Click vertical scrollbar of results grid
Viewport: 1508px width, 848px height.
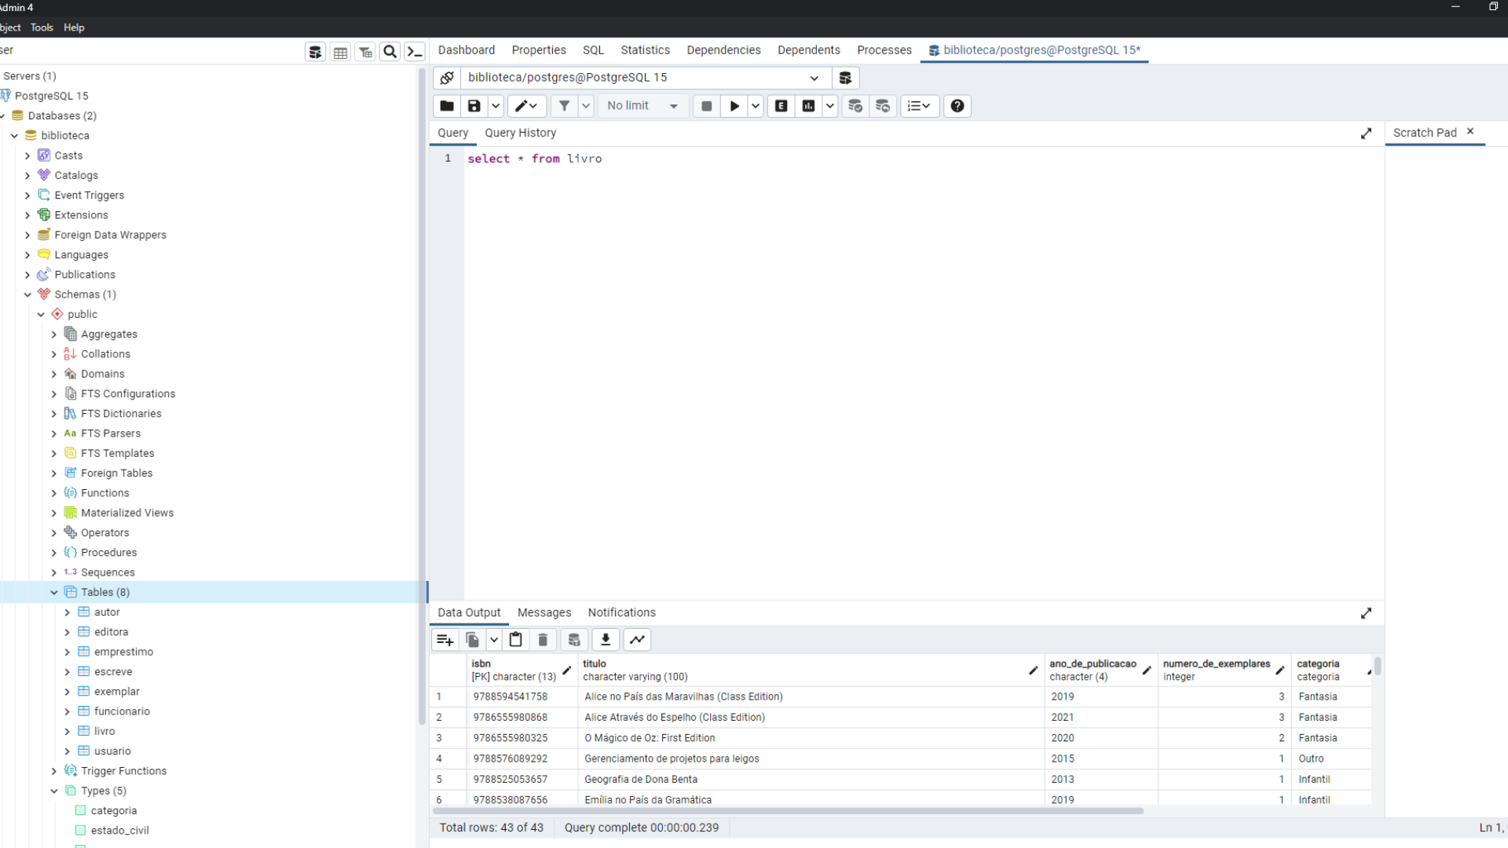point(1378,667)
